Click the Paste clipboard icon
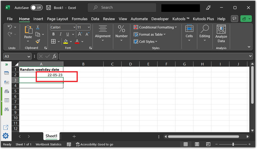This screenshot has height=149, width=257. [28, 30]
